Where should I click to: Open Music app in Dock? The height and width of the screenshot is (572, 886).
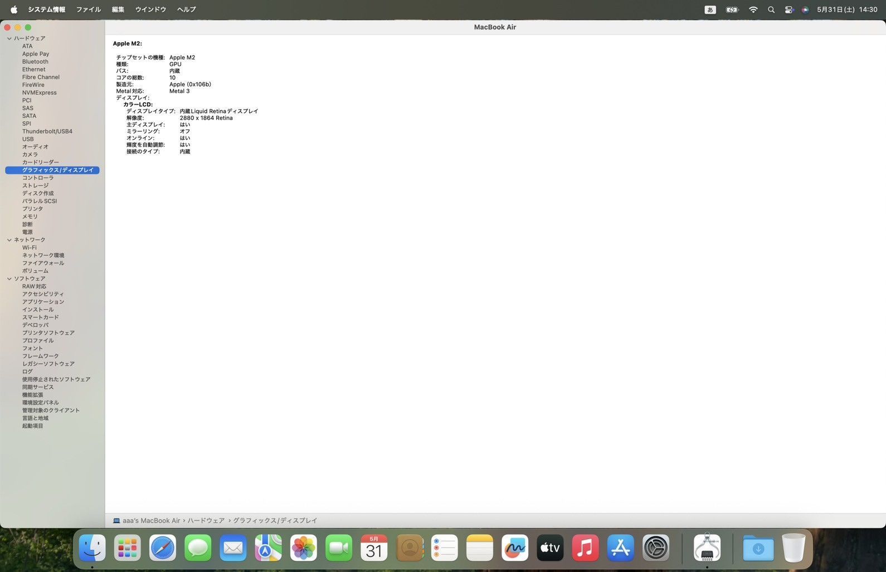pos(586,548)
